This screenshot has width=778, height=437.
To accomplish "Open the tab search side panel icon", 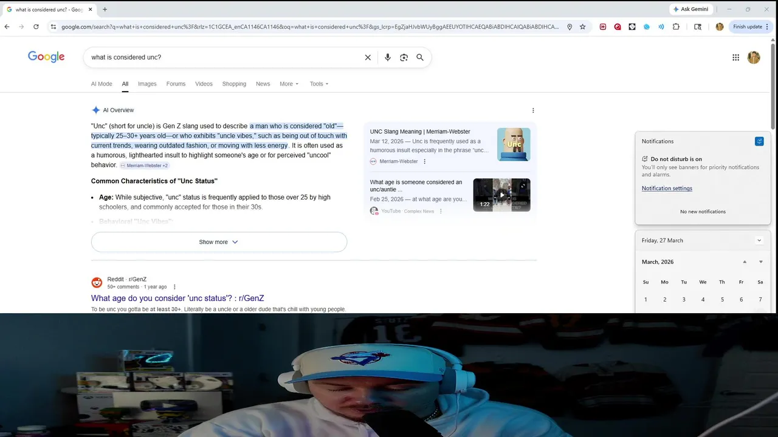I will [x=698, y=27].
